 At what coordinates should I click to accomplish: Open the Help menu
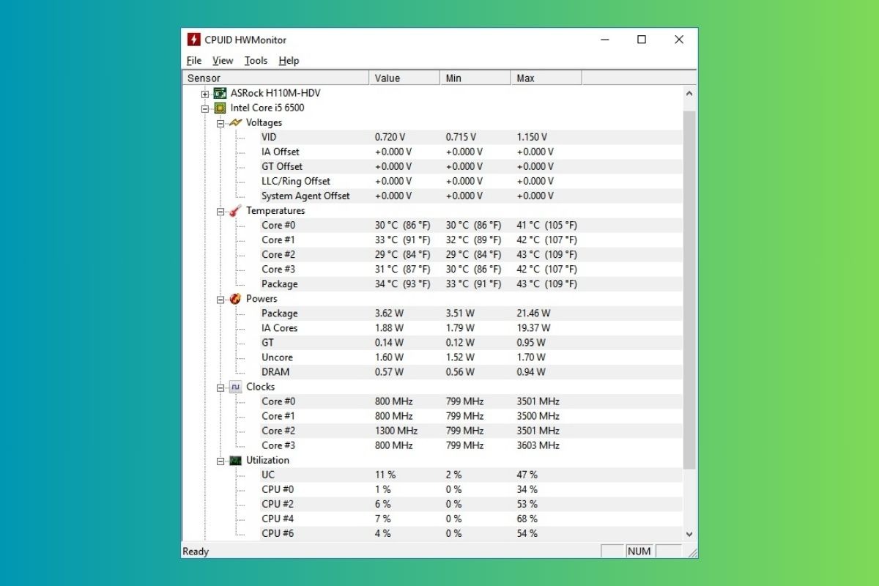point(289,61)
